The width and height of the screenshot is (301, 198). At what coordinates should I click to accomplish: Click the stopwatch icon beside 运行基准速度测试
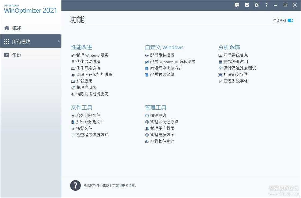point(220,68)
